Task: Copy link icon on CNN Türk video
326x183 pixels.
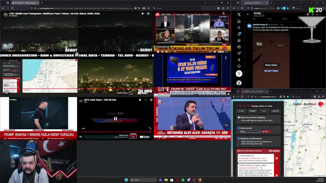Action: pyautogui.click(x=224, y=14)
